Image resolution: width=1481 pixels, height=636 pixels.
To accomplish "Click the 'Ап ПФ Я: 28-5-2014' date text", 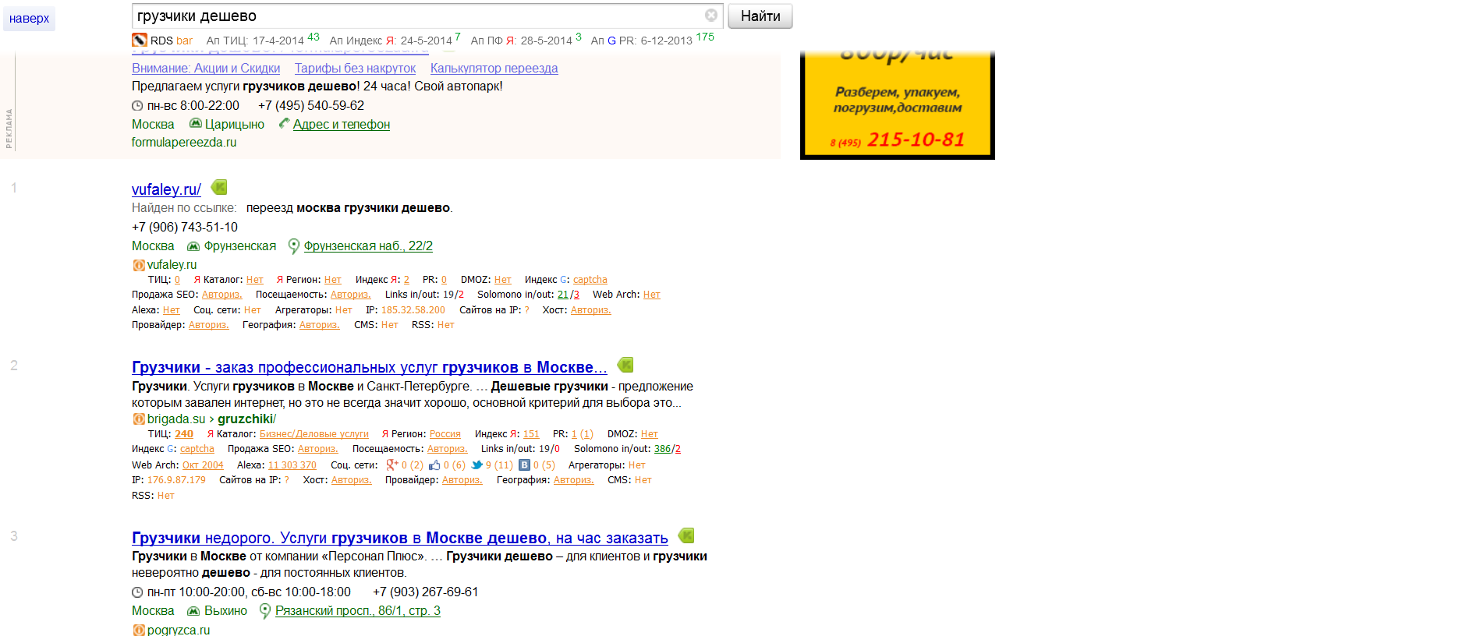I will (x=521, y=41).
